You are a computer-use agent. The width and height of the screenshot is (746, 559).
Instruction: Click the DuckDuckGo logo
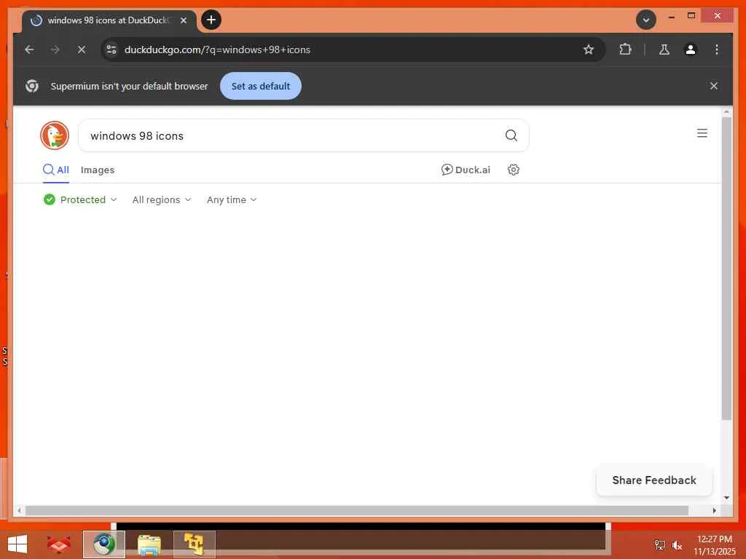tap(55, 135)
